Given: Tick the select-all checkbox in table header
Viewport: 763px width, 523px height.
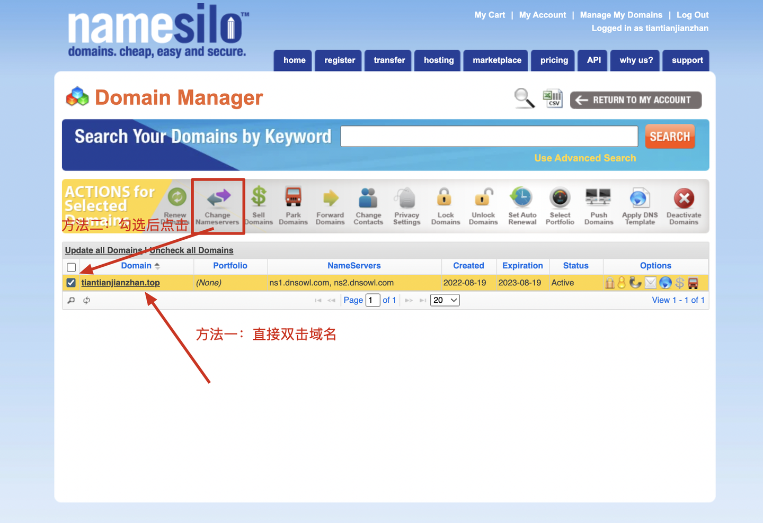Looking at the screenshot, I should [72, 267].
